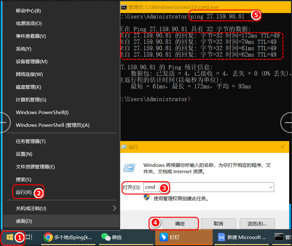Click the 浏览(B)... button
Viewport: 292px width, 246px height.
[x=257, y=223]
